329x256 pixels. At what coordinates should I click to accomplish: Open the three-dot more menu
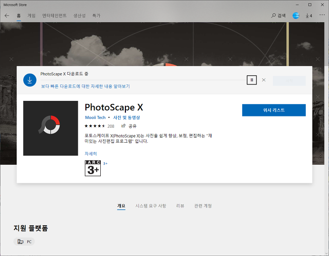pyautogui.click(x=322, y=15)
